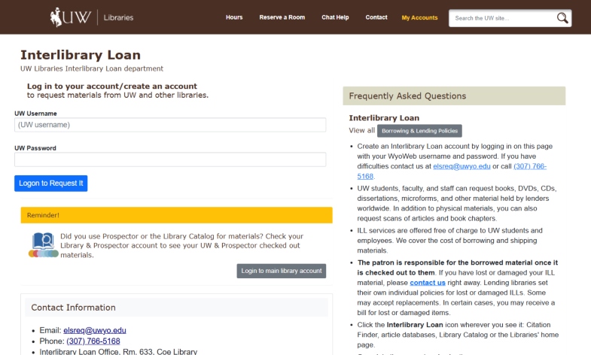Click the 'Log in to your account/create an account' text
This screenshot has width=591, height=355.
[x=112, y=86]
